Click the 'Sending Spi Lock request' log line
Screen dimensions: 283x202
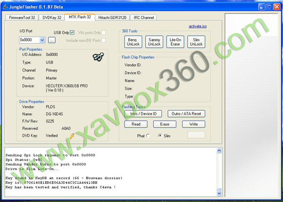(x=50, y=155)
